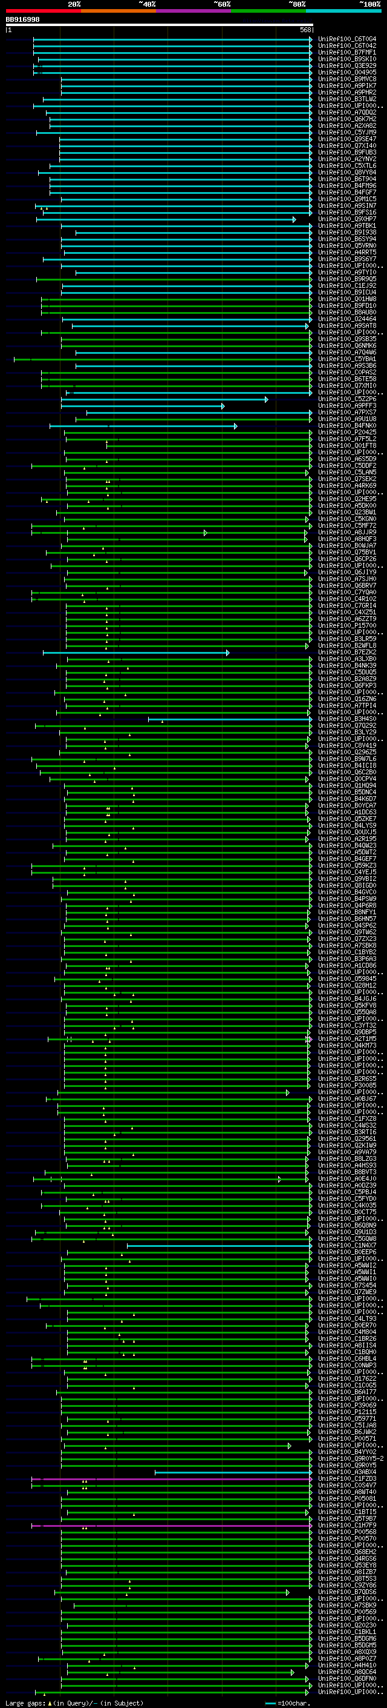Image resolution: width=387 pixels, height=1708 pixels.
Task: Choose the UniRef100_B9FUB3 entry
Action: [347, 152]
